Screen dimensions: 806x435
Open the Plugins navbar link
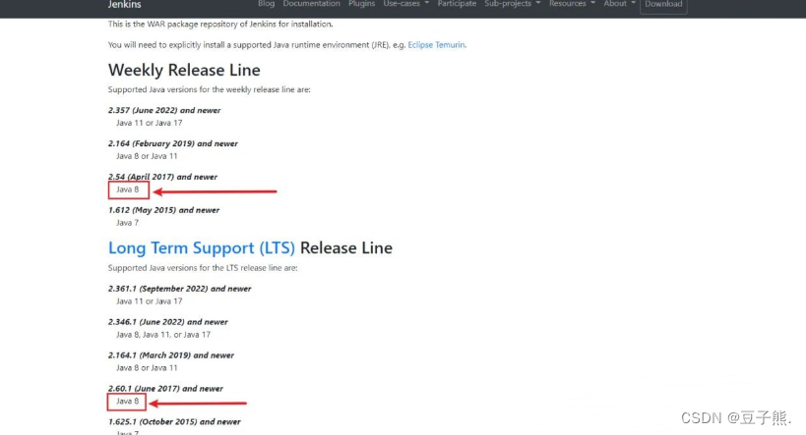[x=362, y=4]
